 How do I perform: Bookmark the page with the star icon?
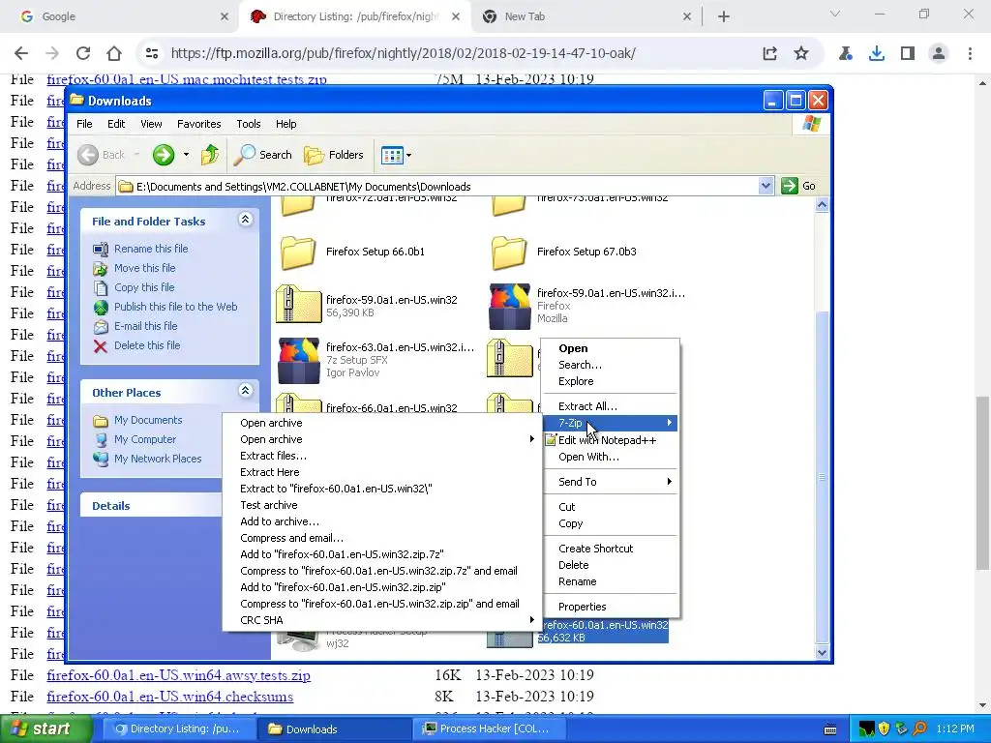(800, 53)
